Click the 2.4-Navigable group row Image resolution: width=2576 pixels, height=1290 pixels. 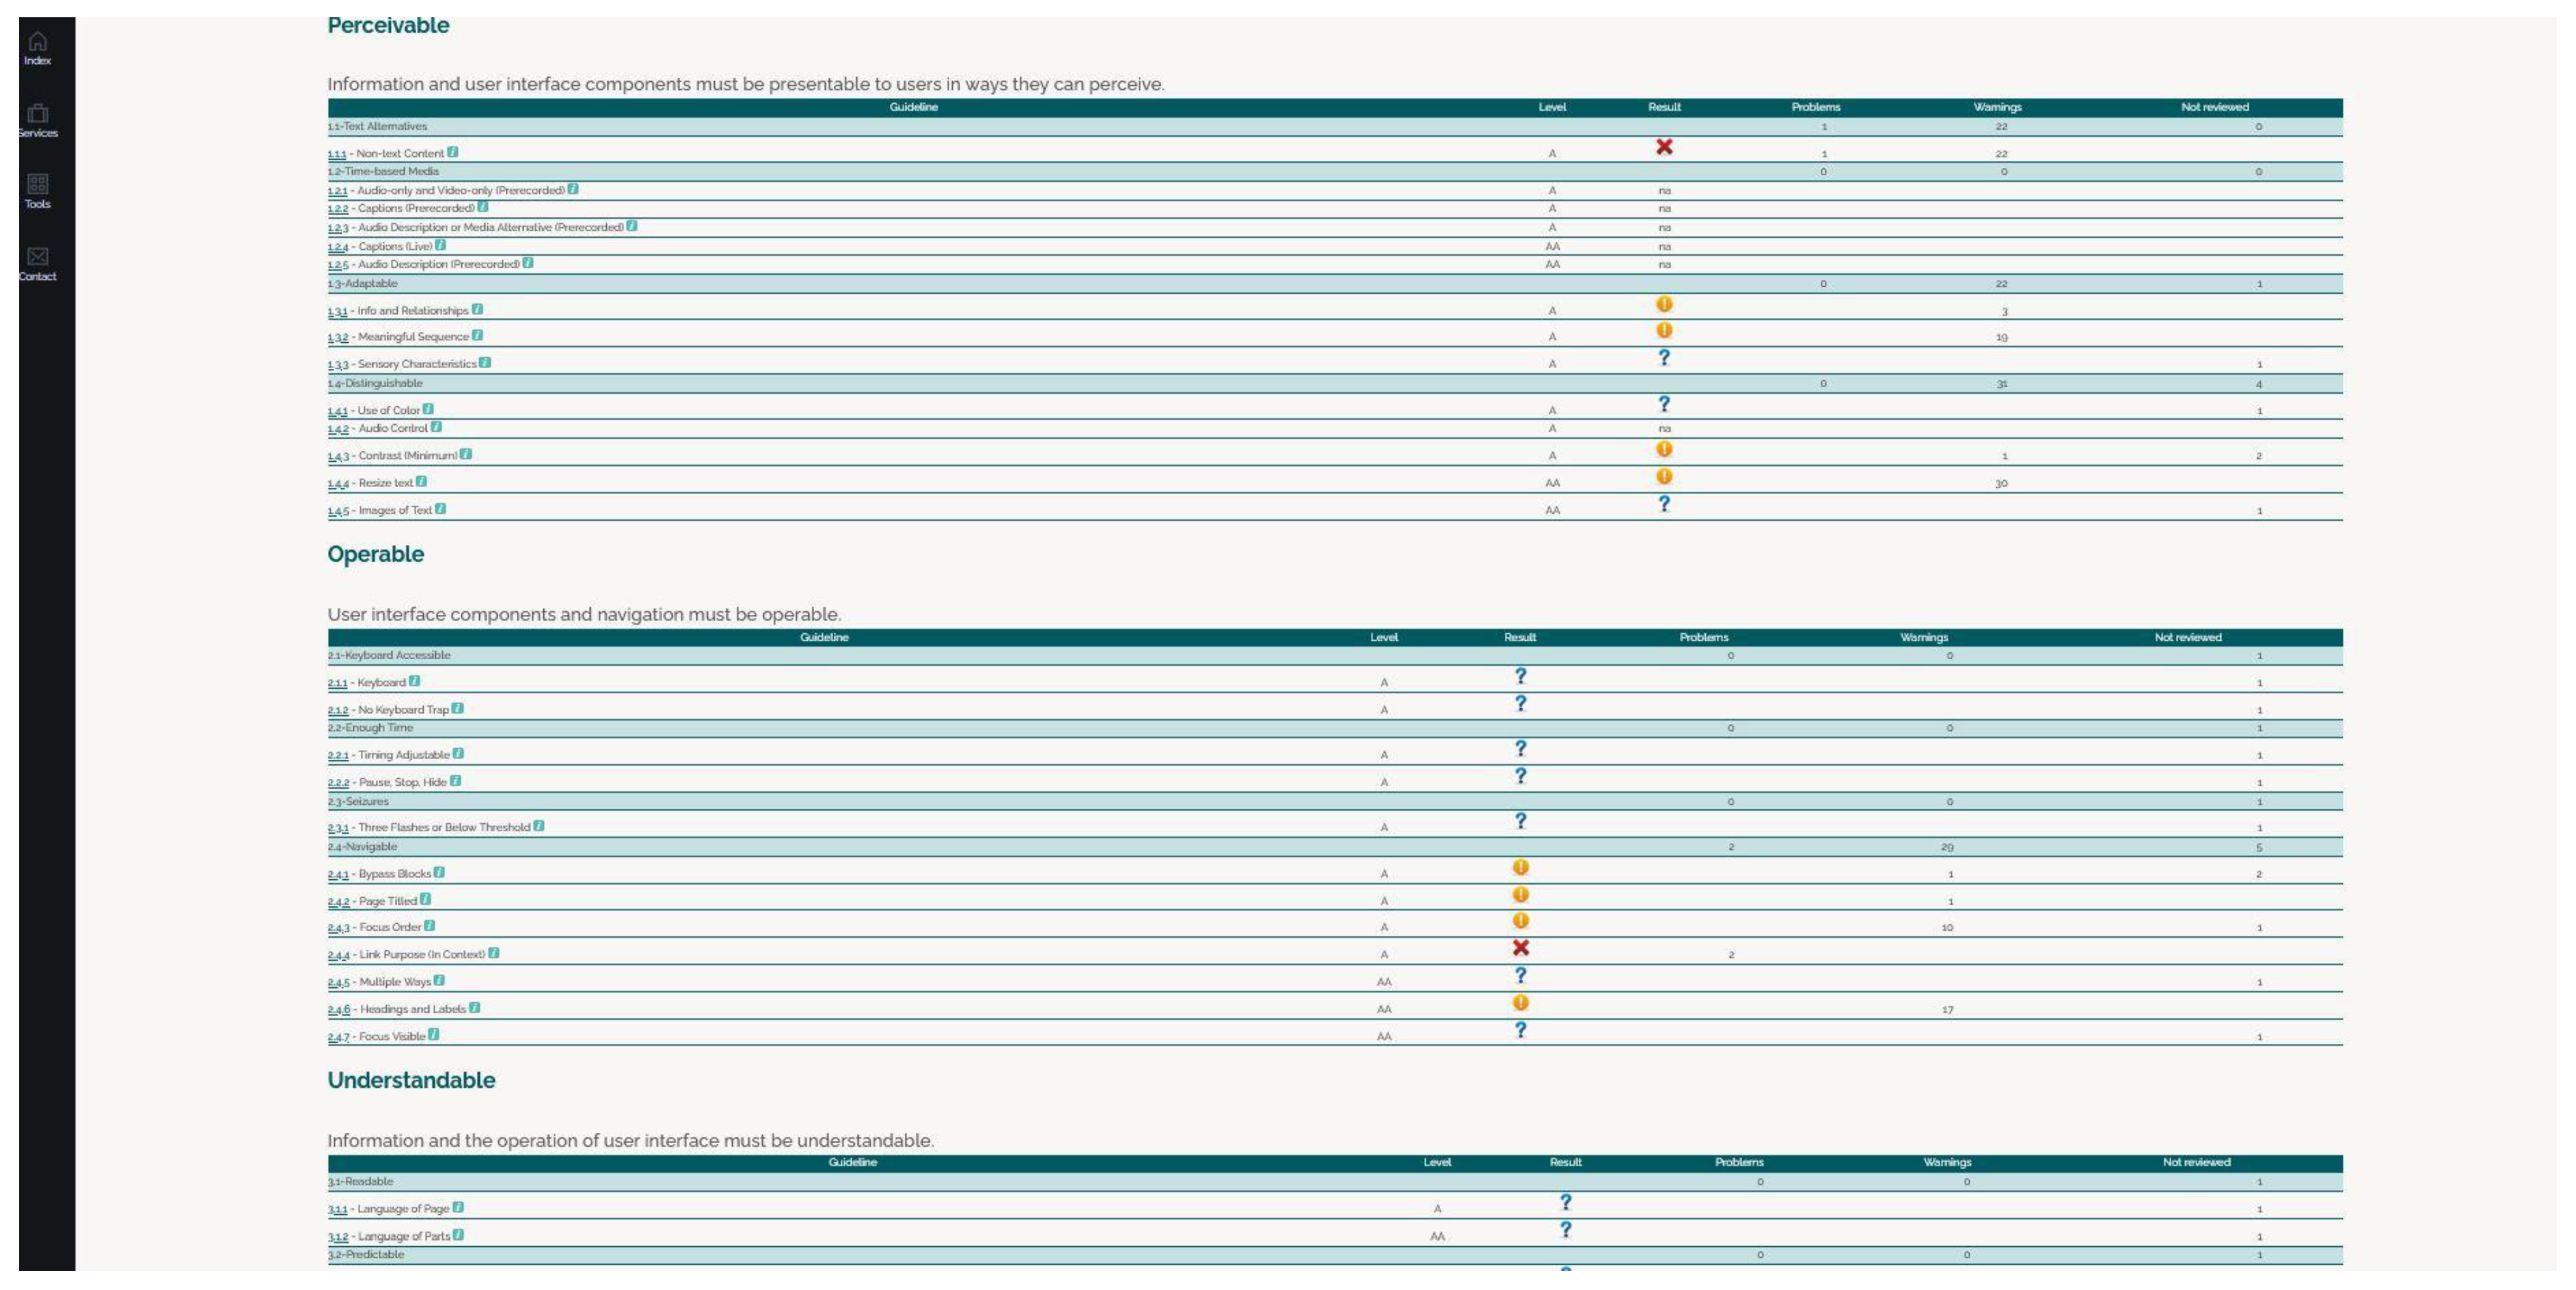click(363, 847)
